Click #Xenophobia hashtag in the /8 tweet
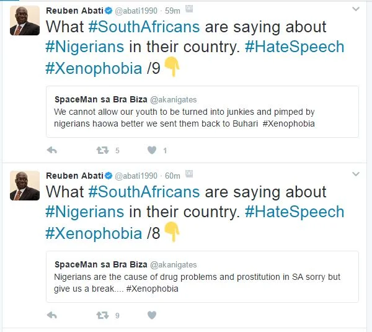372x332 pixels. [x=94, y=233]
